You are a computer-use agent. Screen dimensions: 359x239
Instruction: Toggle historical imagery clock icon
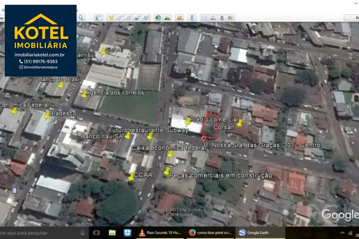(158, 18)
